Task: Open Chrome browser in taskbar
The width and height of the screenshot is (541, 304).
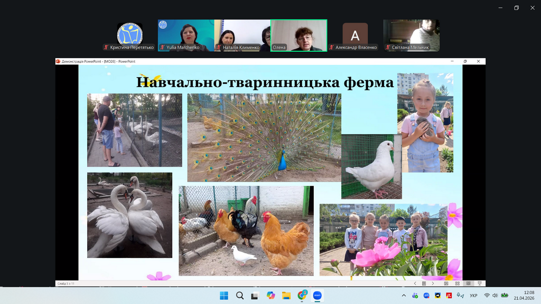Action: 302,296
